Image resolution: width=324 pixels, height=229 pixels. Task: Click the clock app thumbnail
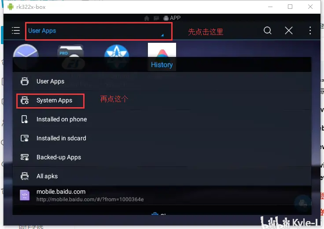click(x=26, y=51)
